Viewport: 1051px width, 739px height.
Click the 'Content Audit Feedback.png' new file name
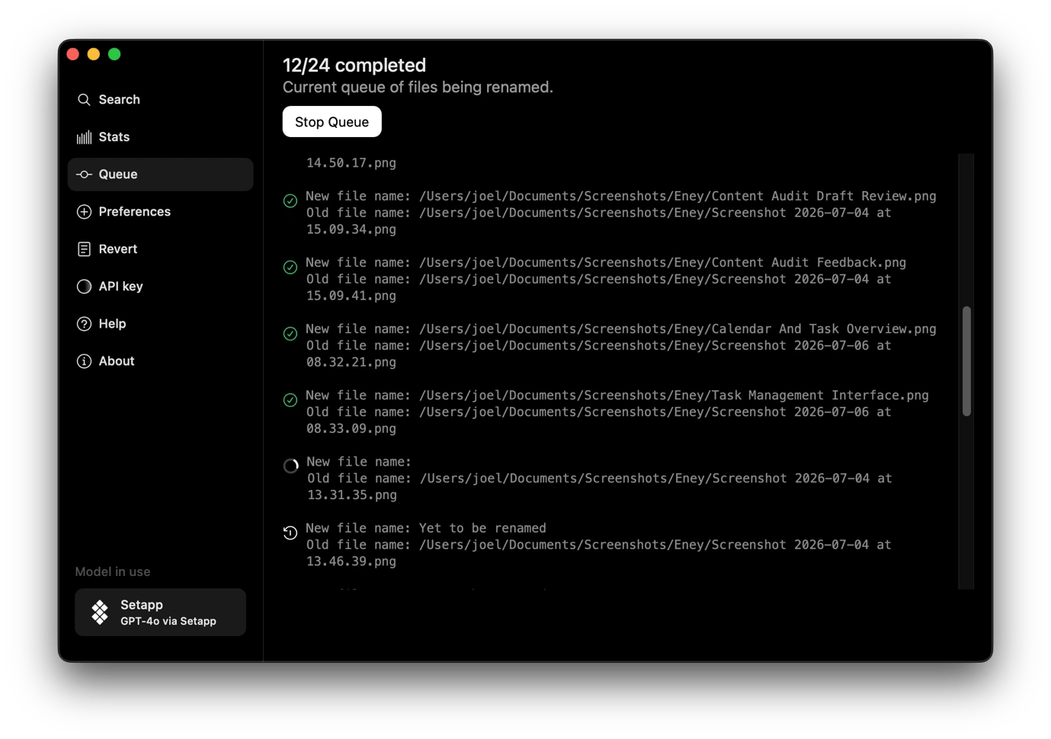coord(809,262)
